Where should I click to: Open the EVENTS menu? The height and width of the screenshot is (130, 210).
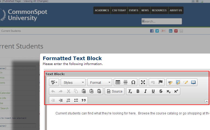tap(133, 10)
